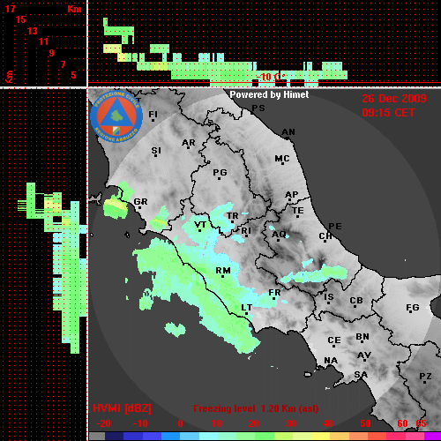Click the LT city label

pyautogui.click(x=246, y=308)
